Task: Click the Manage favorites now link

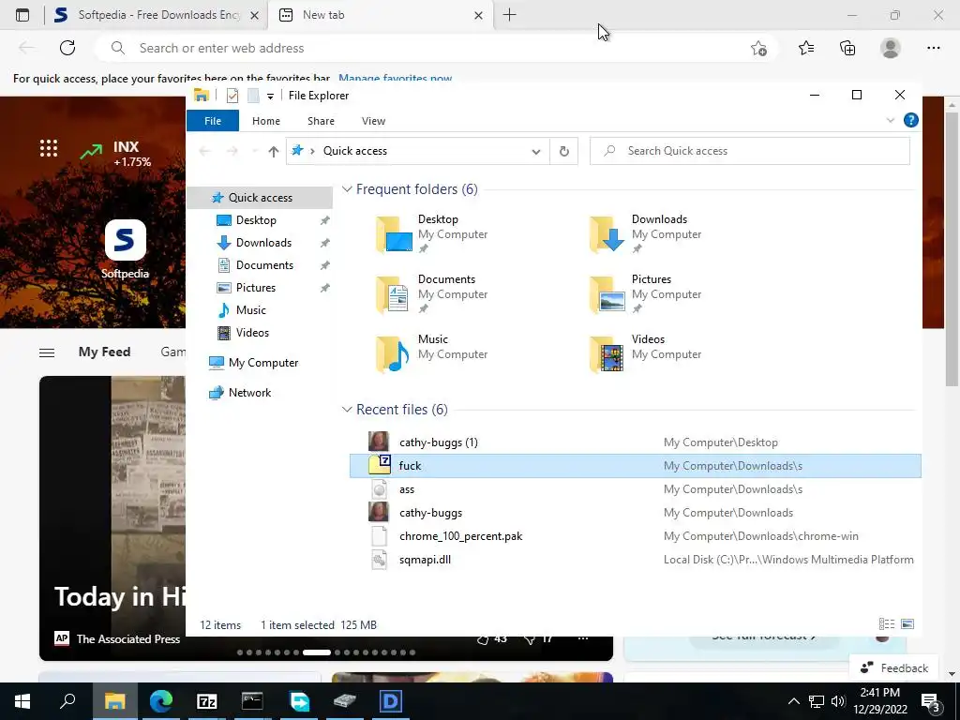Action: tap(395, 79)
